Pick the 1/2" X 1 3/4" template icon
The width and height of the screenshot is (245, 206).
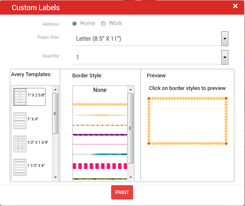point(20,144)
